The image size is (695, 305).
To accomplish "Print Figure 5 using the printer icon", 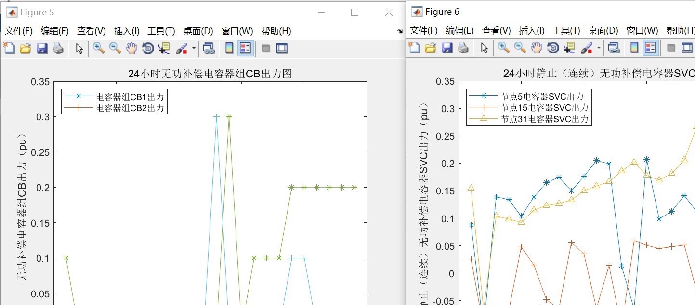I will pyautogui.click(x=58, y=48).
